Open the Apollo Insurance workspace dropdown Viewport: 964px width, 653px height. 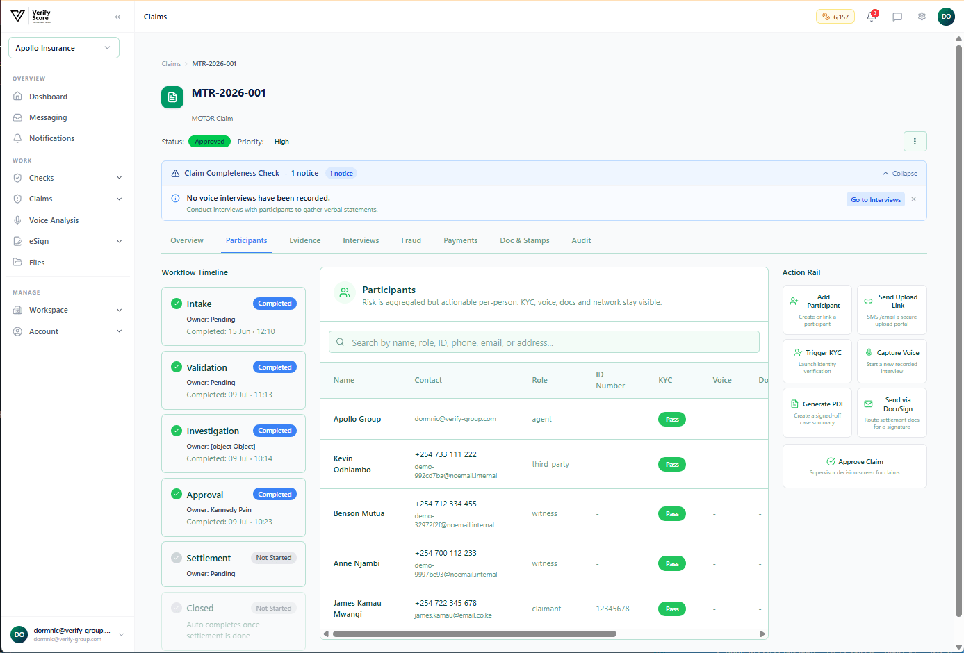coord(64,48)
